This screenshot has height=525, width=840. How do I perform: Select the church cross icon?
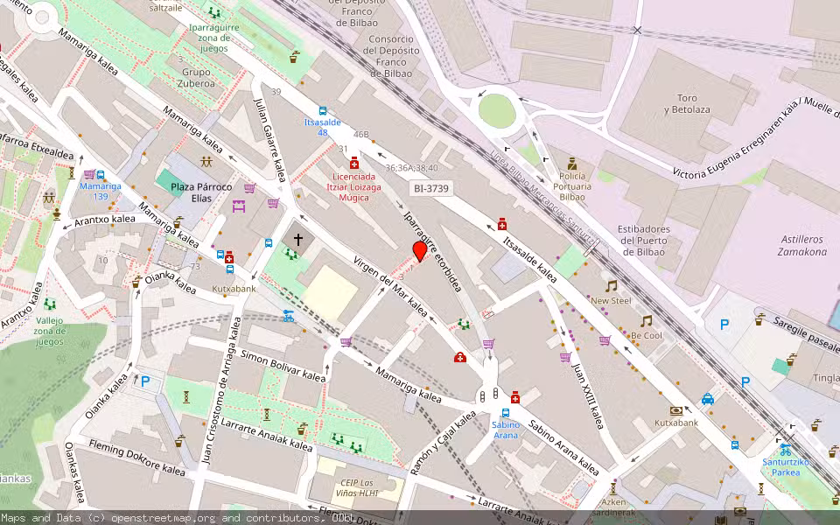coord(297,238)
